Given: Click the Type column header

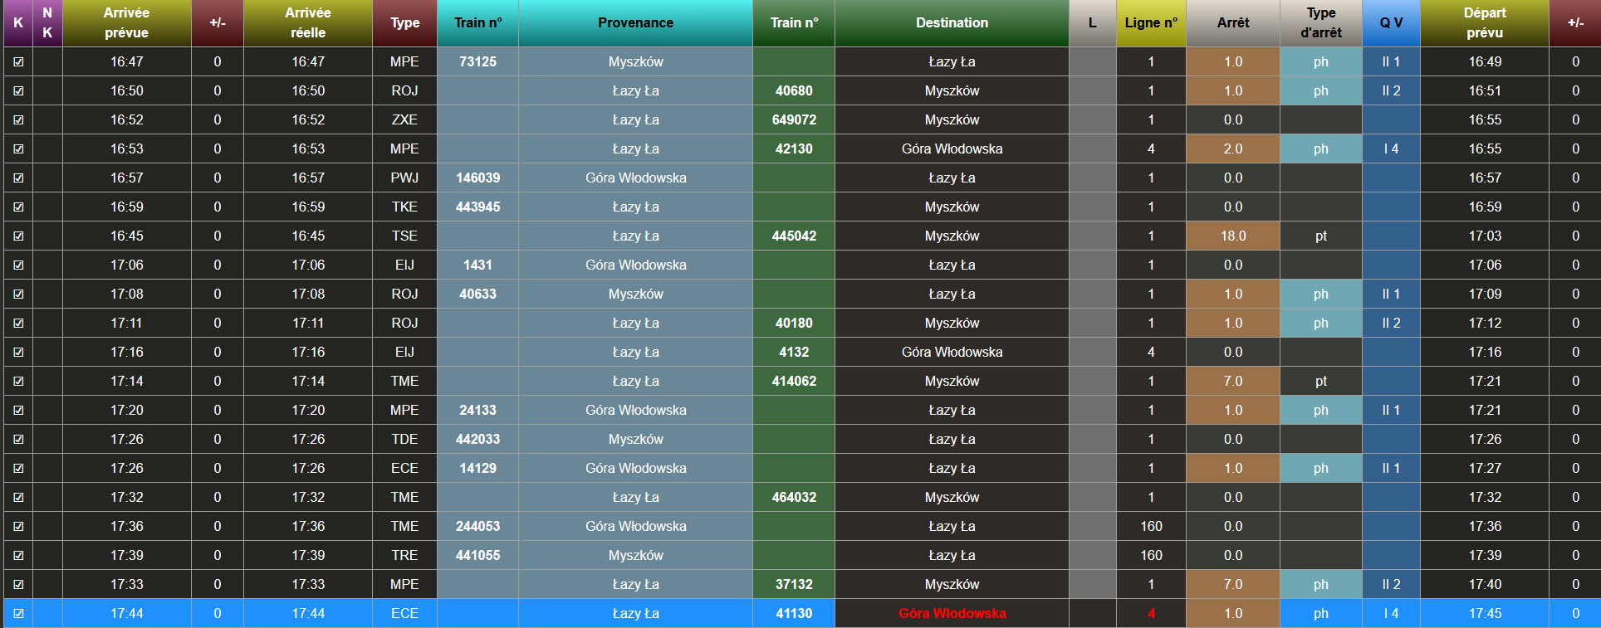Looking at the screenshot, I should pos(405,23).
